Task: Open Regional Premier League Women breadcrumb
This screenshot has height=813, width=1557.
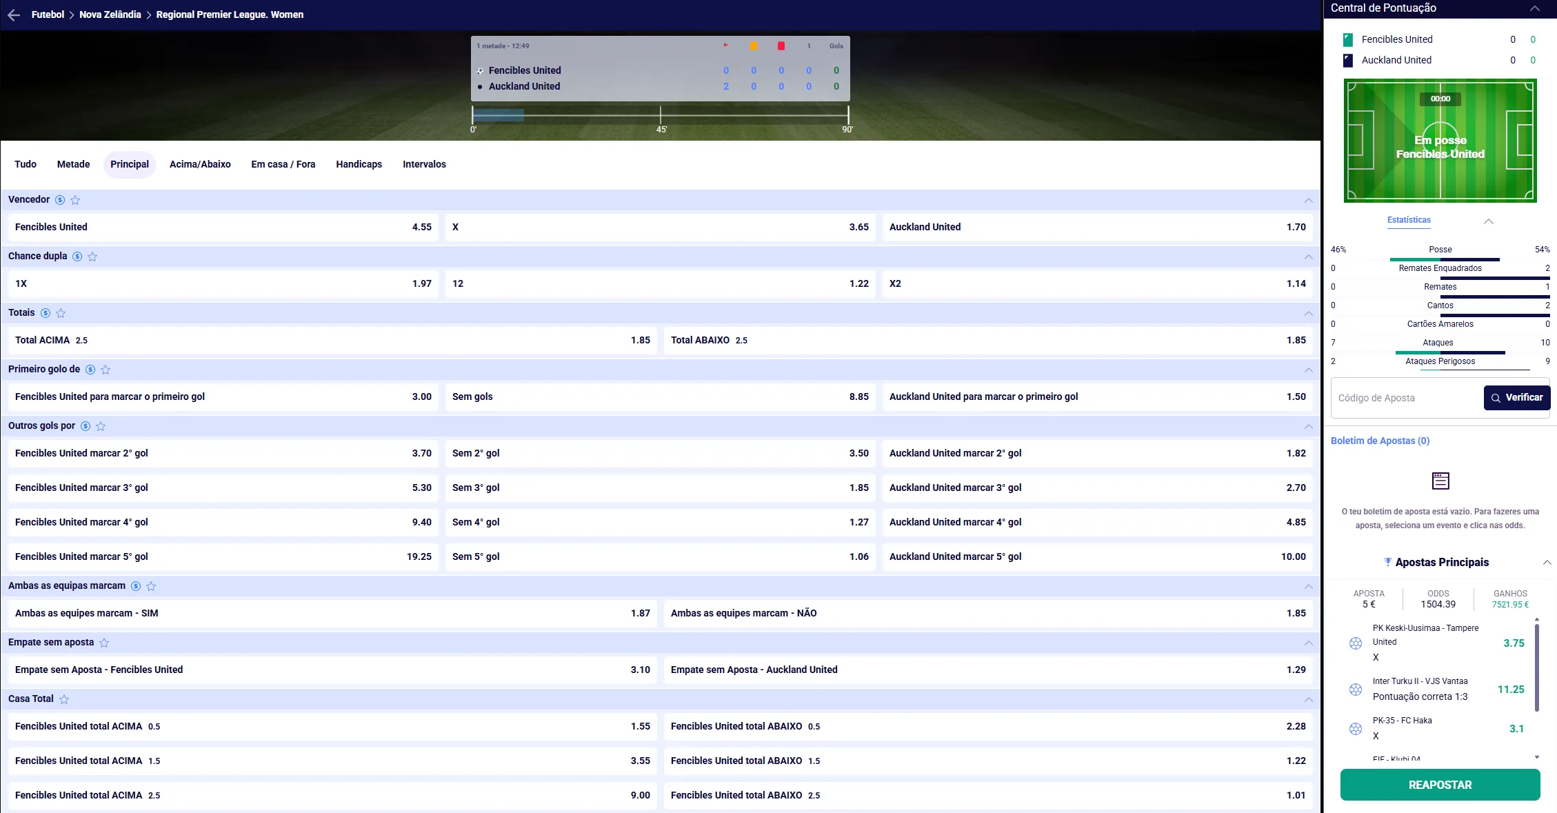Action: 230,14
